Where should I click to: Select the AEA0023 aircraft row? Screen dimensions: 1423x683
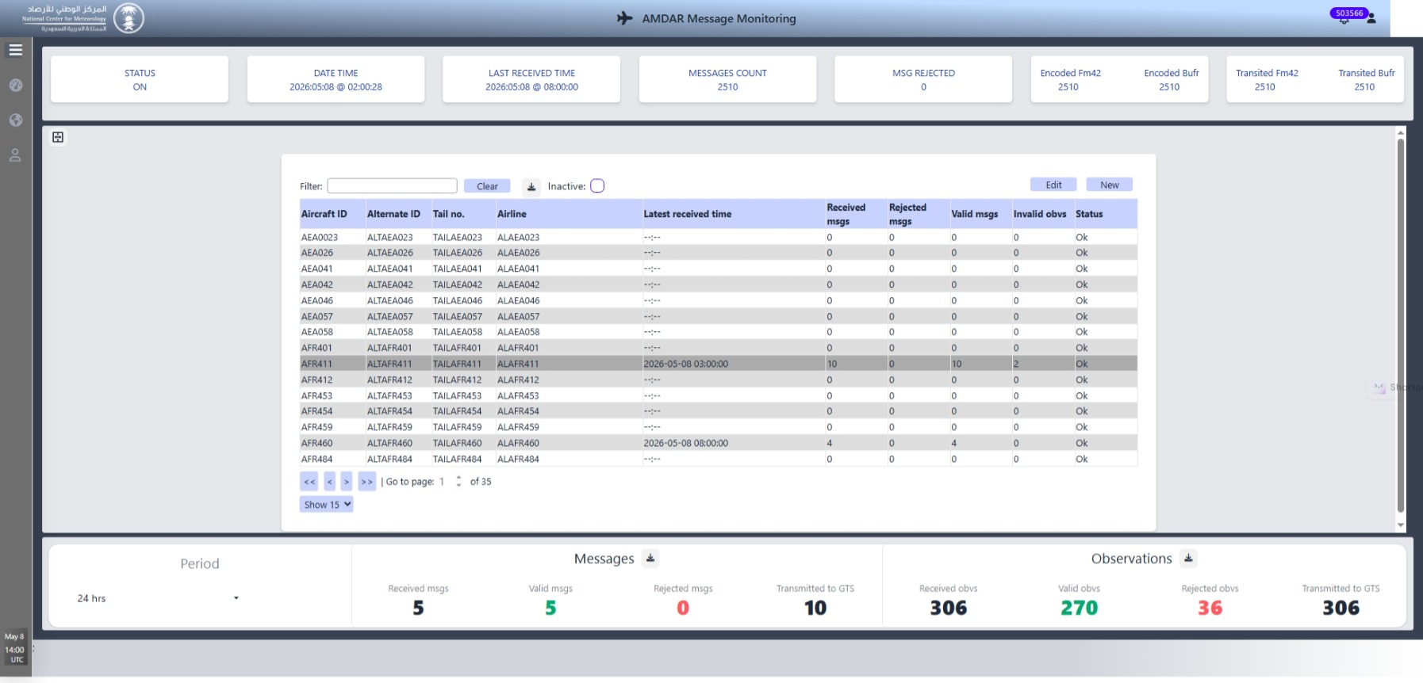[718, 237]
